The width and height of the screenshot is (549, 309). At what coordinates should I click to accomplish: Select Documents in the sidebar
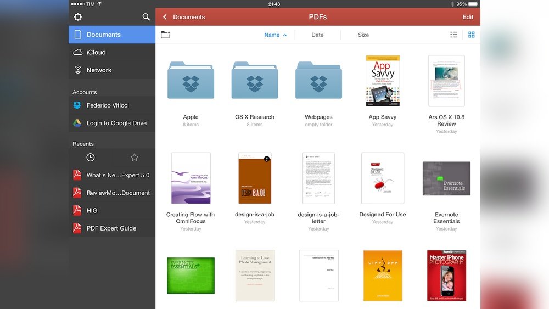tap(112, 34)
